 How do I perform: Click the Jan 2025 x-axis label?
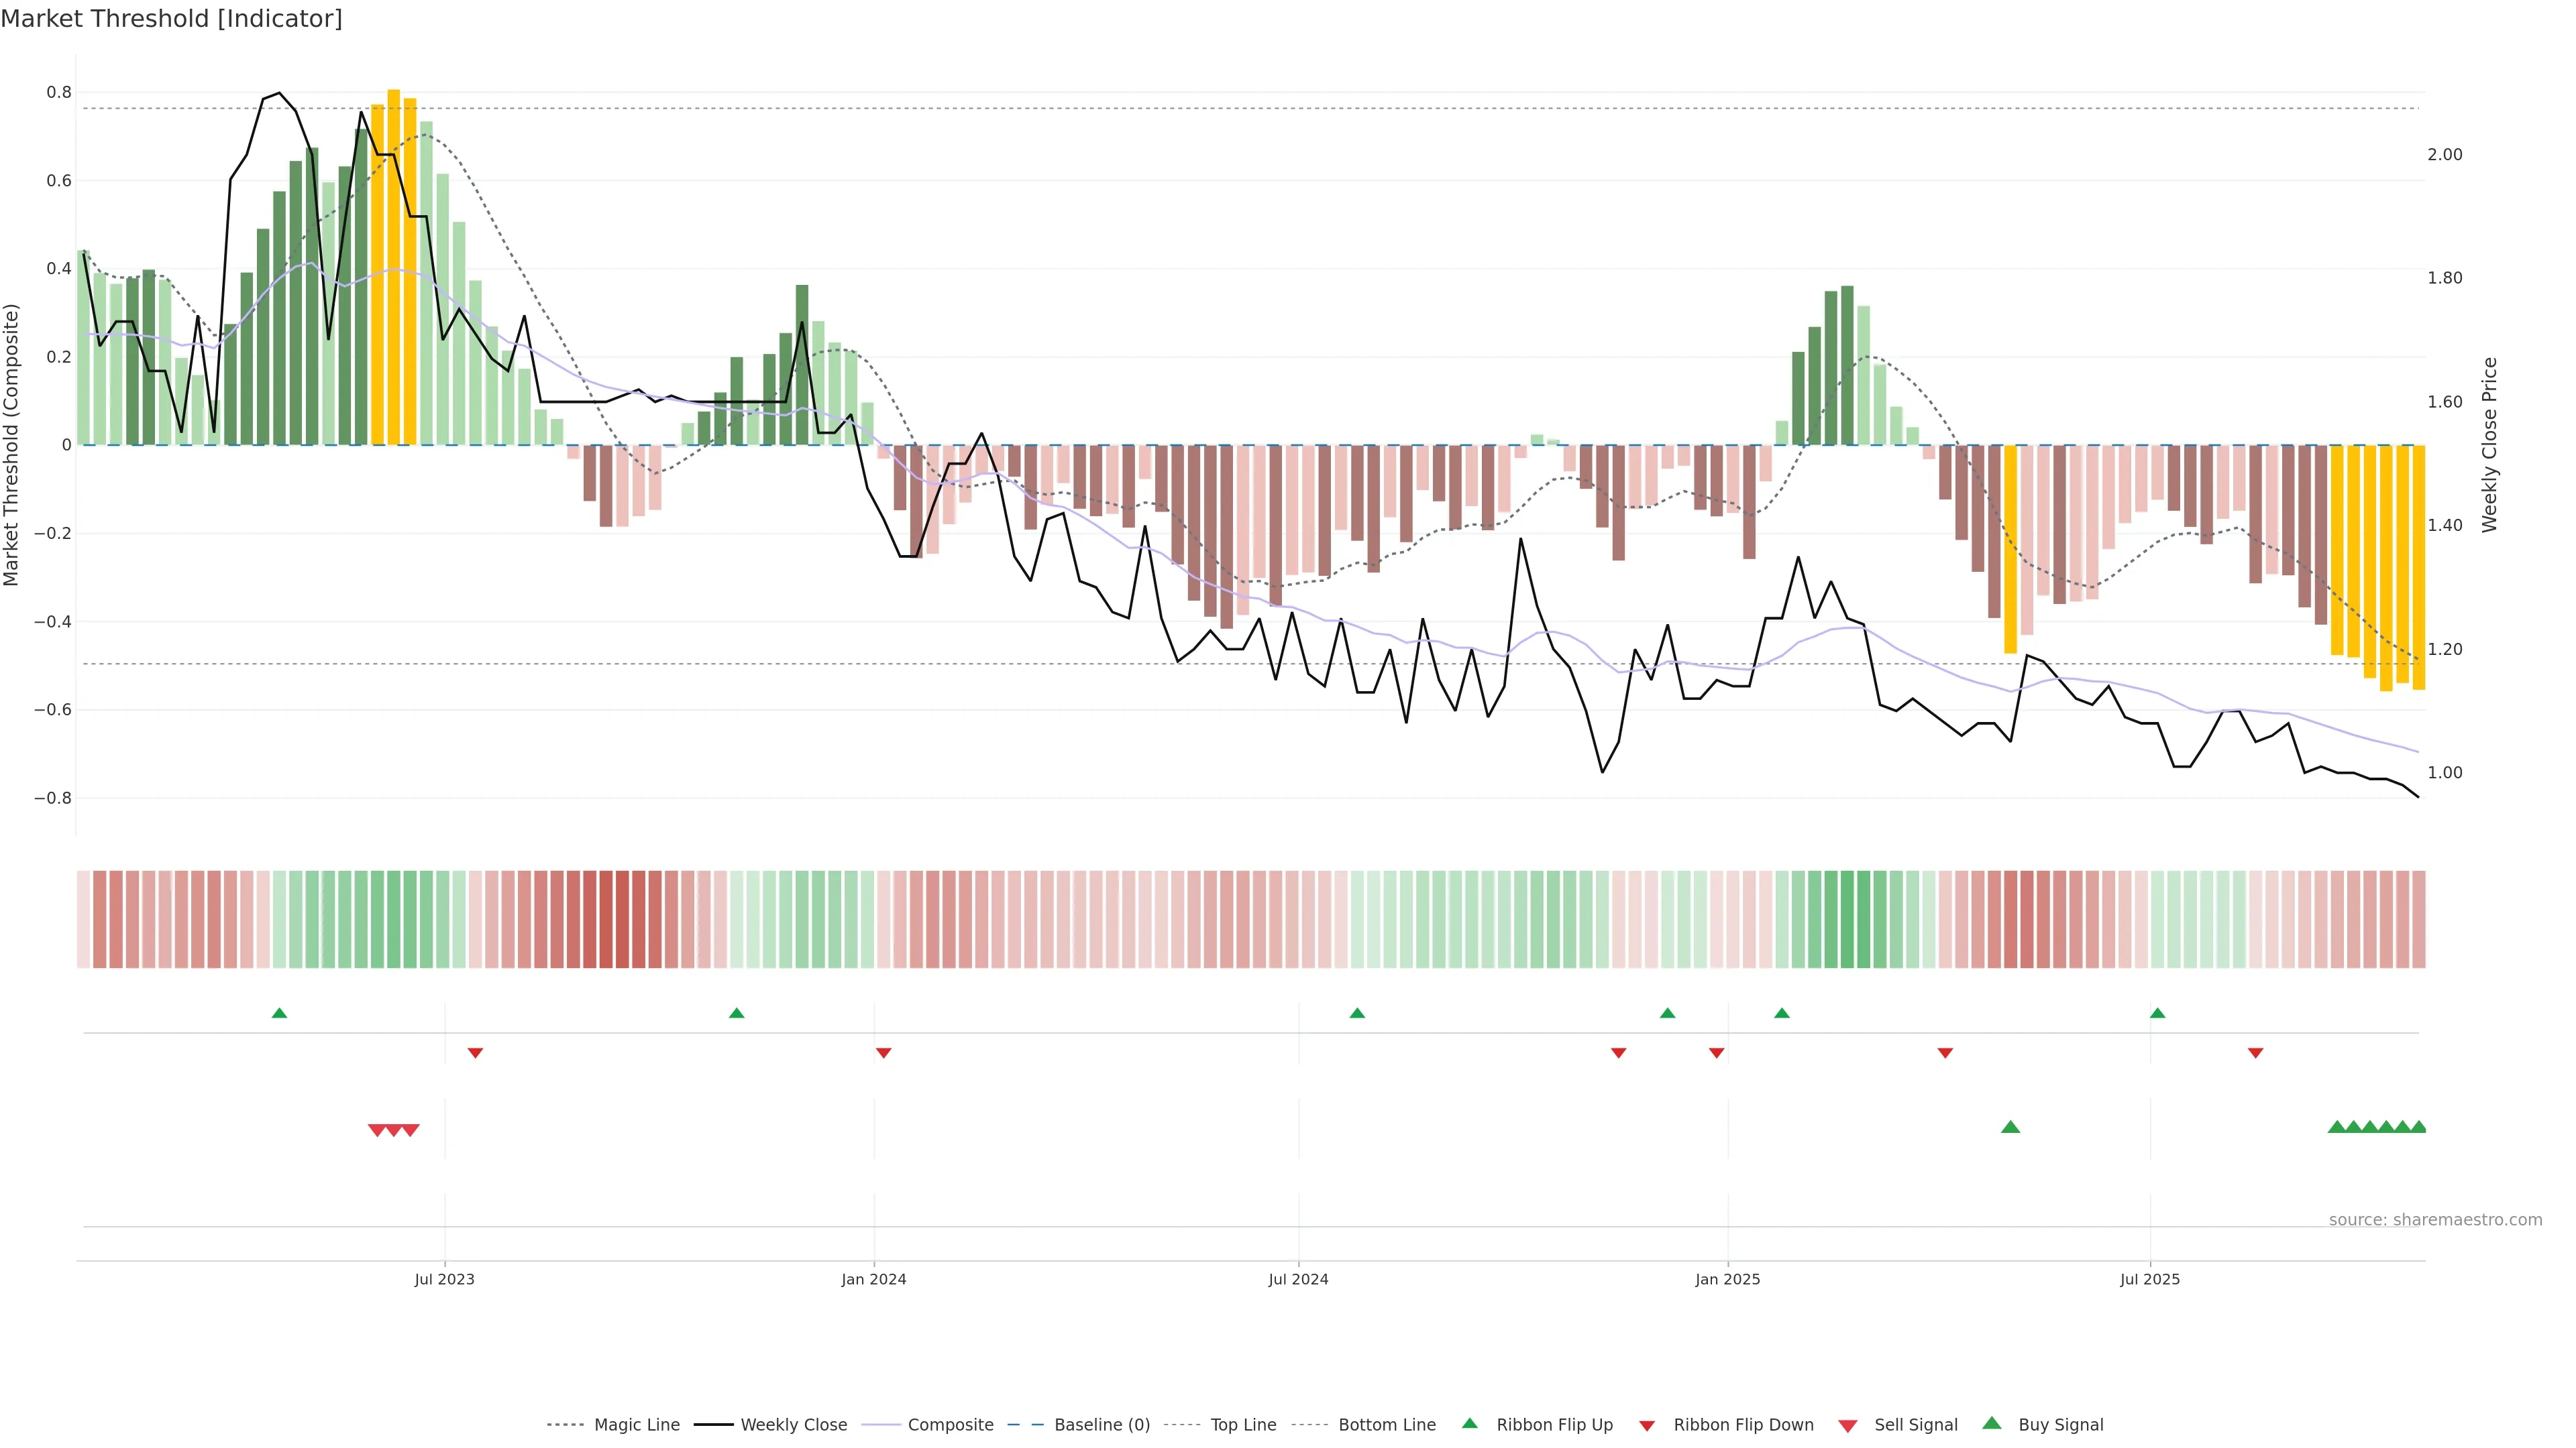(1727, 1279)
